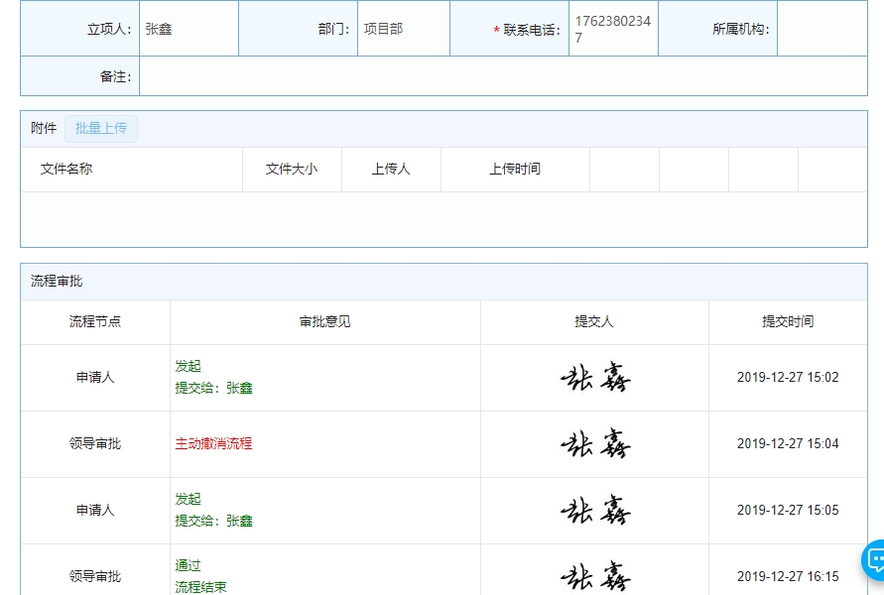Click the 批量上传 (batch upload) button
The image size is (884, 595).
click(x=100, y=128)
